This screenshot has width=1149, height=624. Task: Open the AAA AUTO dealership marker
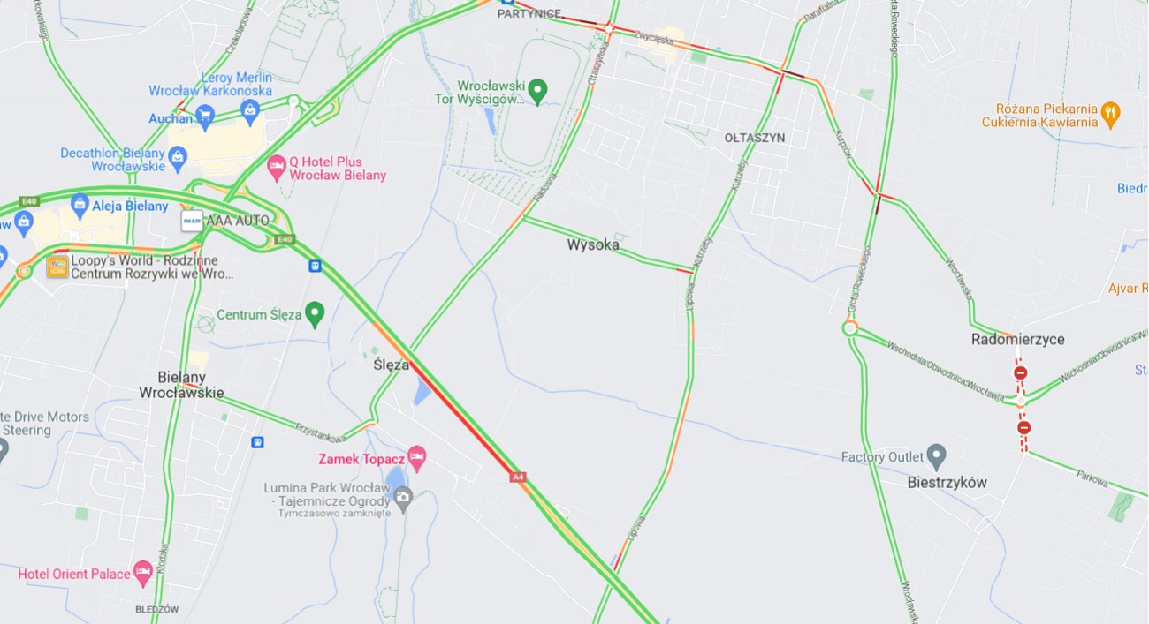pyautogui.click(x=191, y=221)
